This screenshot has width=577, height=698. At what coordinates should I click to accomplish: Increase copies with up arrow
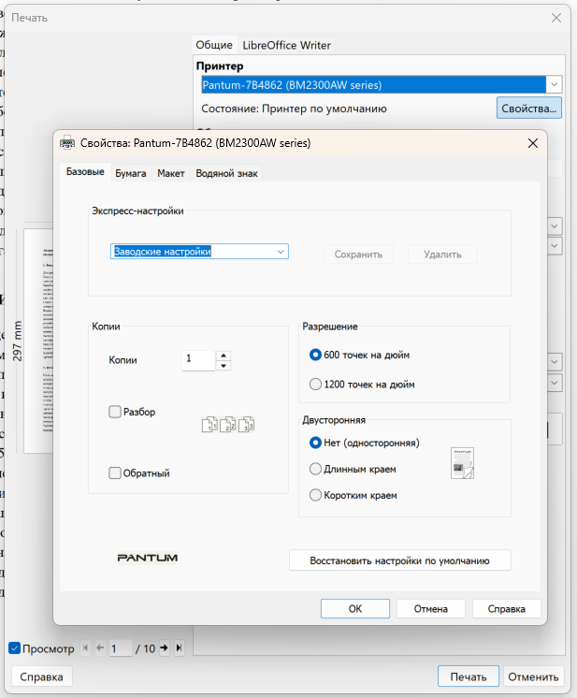point(223,355)
